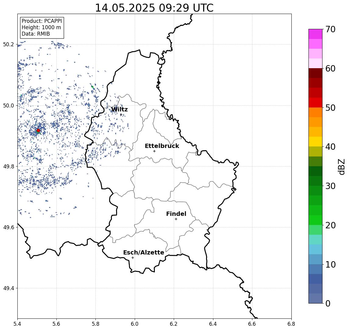Click the colorbar tick label 50
The image size is (349, 330).
[330, 108]
